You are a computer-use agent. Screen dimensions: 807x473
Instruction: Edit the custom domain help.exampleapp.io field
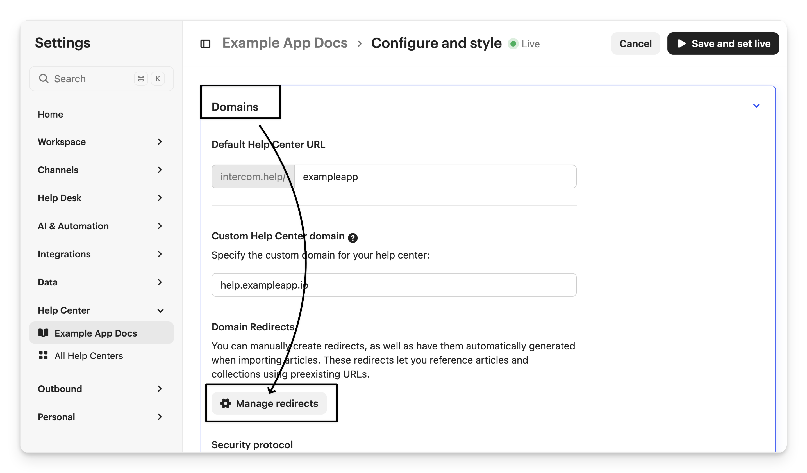pyautogui.click(x=394, y=285)
